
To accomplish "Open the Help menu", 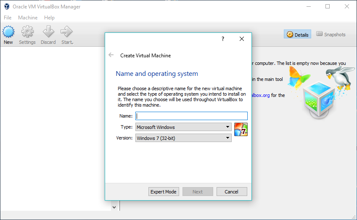I will pos(49,18).
